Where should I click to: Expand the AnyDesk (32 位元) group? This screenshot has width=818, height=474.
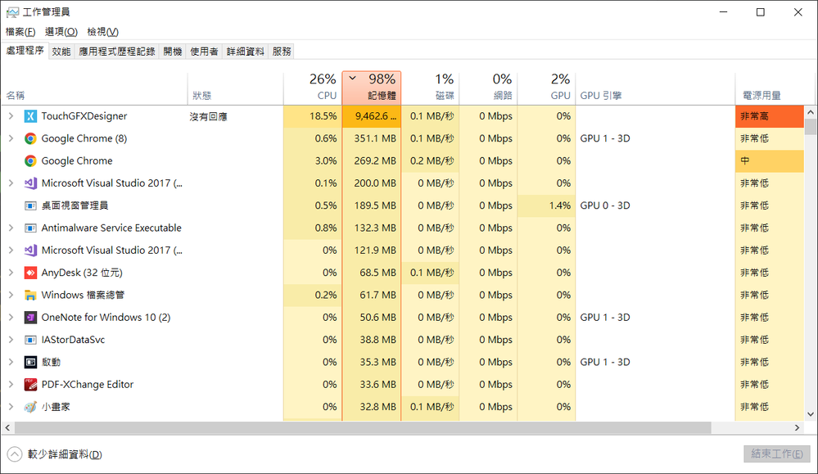(x=11, y=273)
